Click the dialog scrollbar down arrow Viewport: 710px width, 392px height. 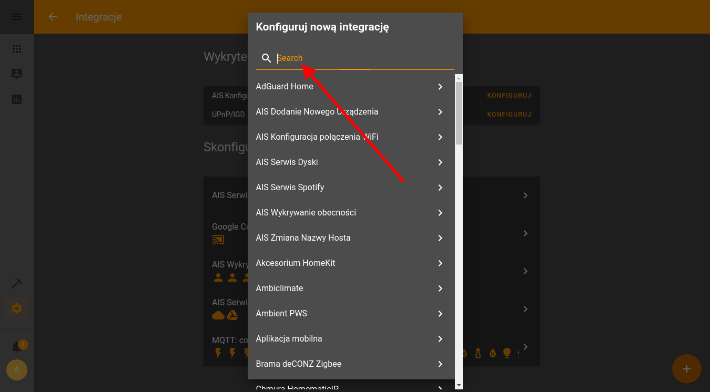(x=459, y=385)
